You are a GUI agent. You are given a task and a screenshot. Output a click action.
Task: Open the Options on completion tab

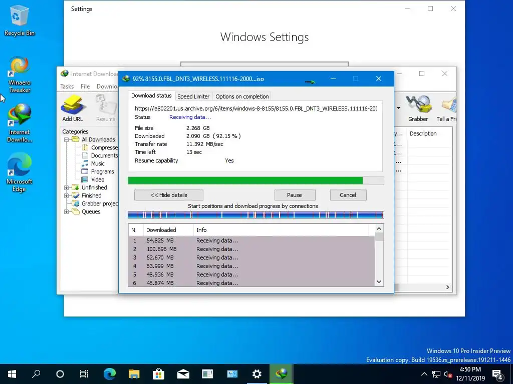pyautogui.click(x=242, y=96)
